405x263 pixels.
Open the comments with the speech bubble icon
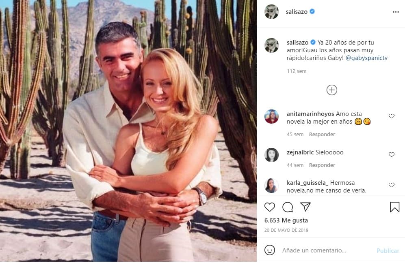point(288,207)
